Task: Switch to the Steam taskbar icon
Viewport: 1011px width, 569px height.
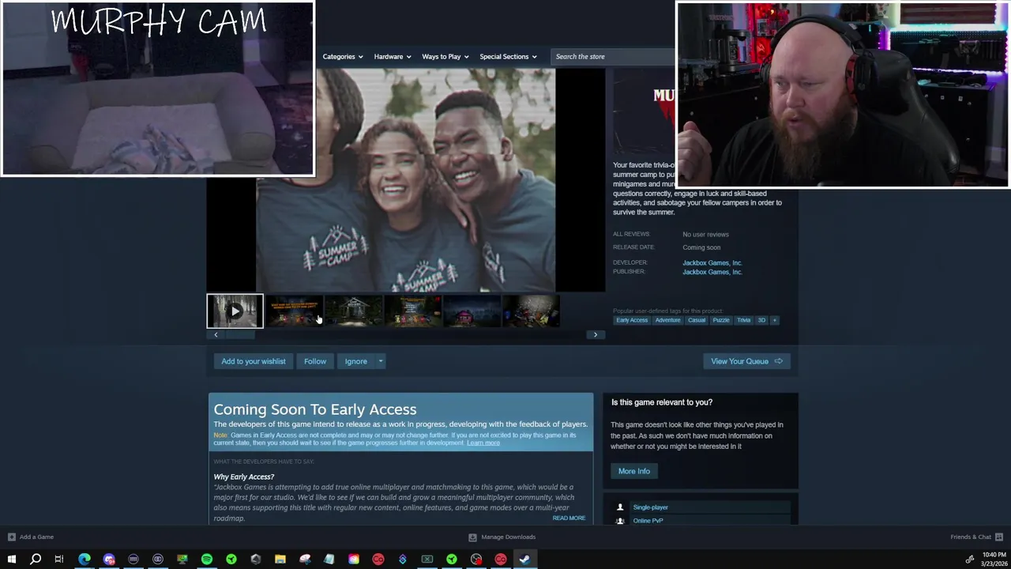Action: (524, 560)
